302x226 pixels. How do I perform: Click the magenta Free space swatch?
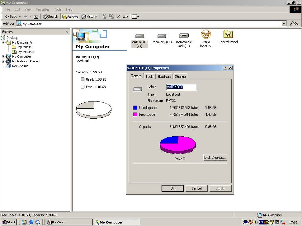pyautogui.click(x=135, y=115)
